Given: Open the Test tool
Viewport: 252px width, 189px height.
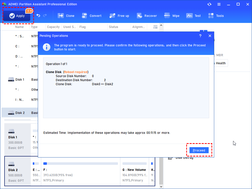Looking at the screenshot, I should (194, 16).
